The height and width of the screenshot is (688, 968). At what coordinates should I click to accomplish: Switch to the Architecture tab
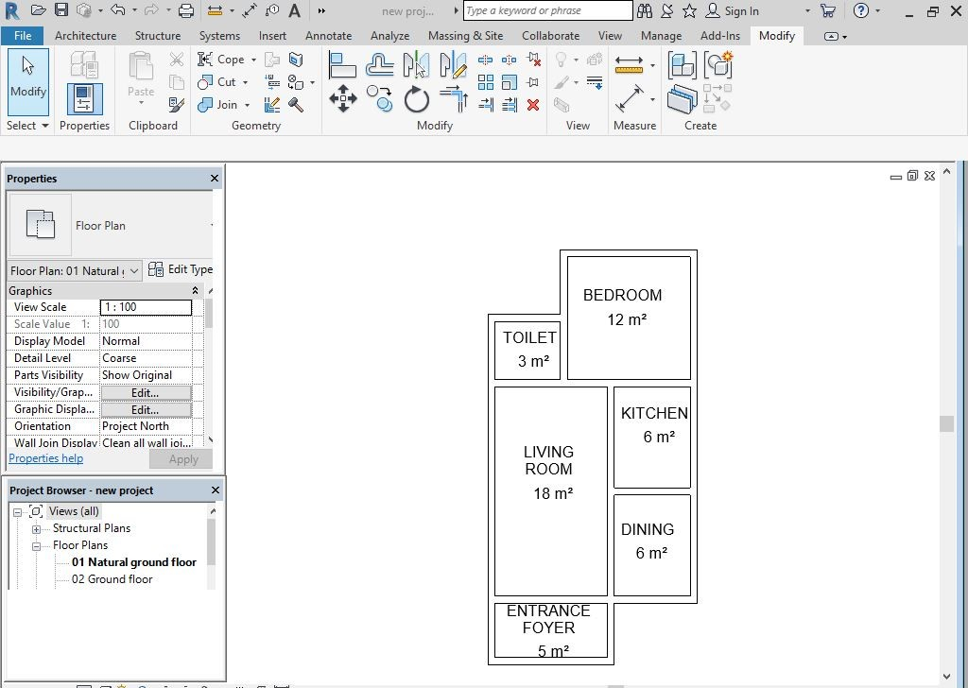pos(85,36)
